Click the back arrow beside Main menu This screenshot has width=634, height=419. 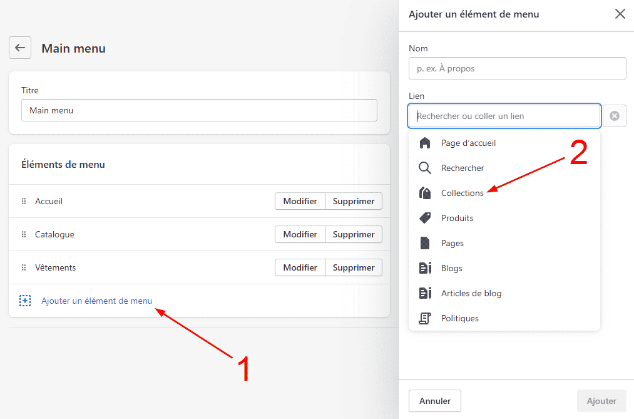coord(20,48)
